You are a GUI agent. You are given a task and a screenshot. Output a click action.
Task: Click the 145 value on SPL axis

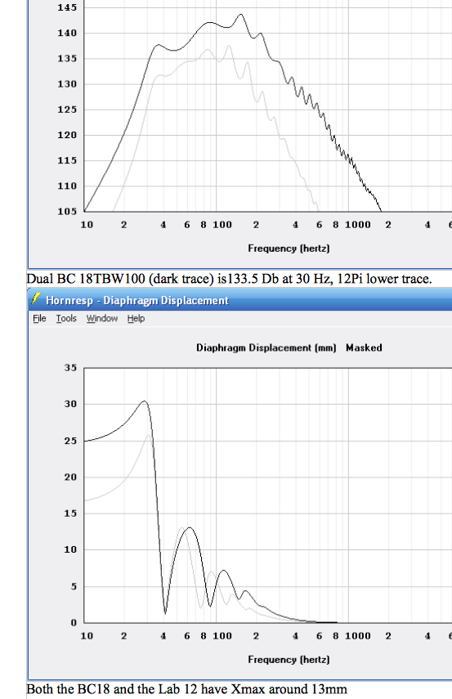tap(67, 7)
